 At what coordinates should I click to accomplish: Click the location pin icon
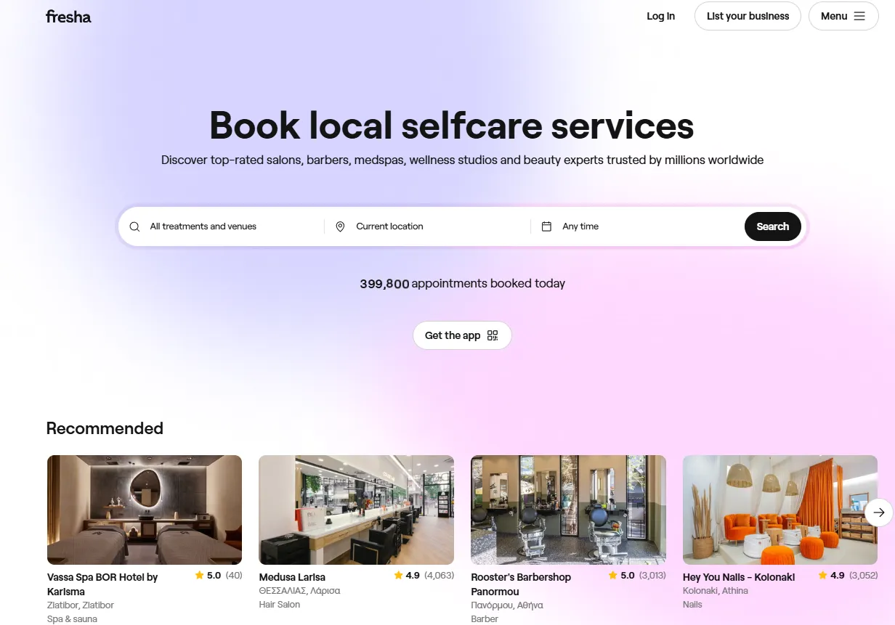tap(340, 226)
